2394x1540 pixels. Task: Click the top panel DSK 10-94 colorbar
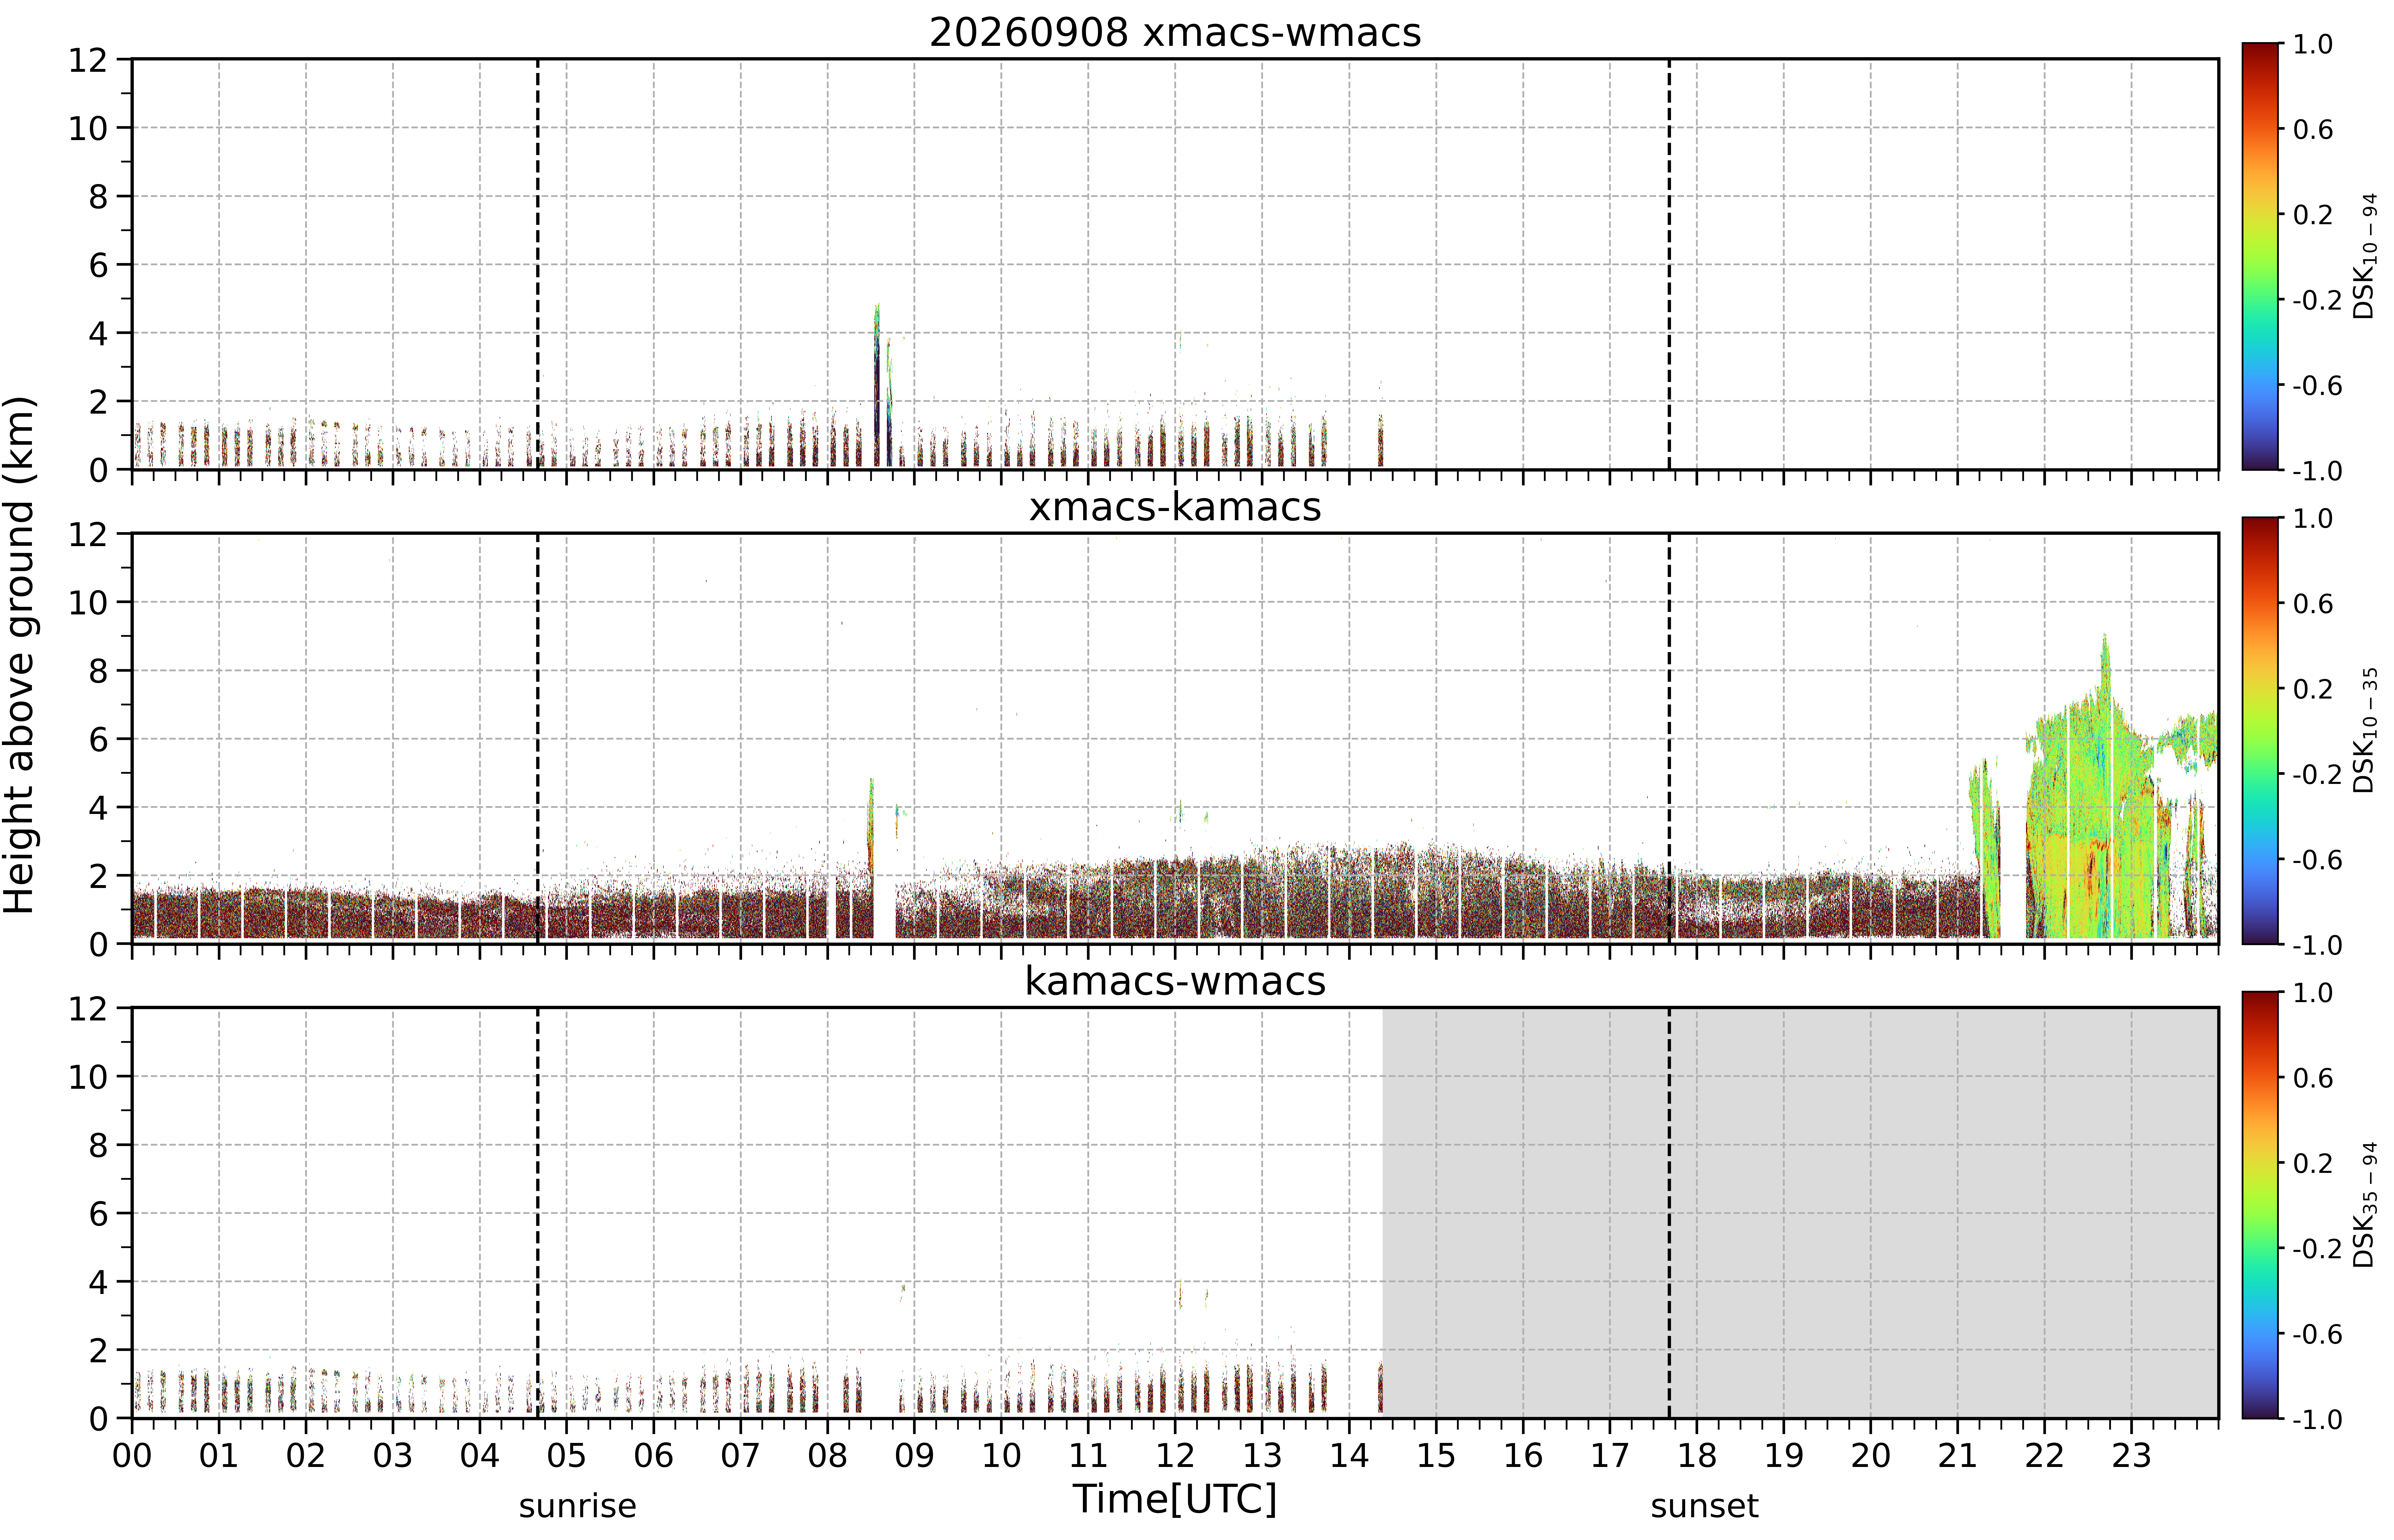click(2260, 256)
